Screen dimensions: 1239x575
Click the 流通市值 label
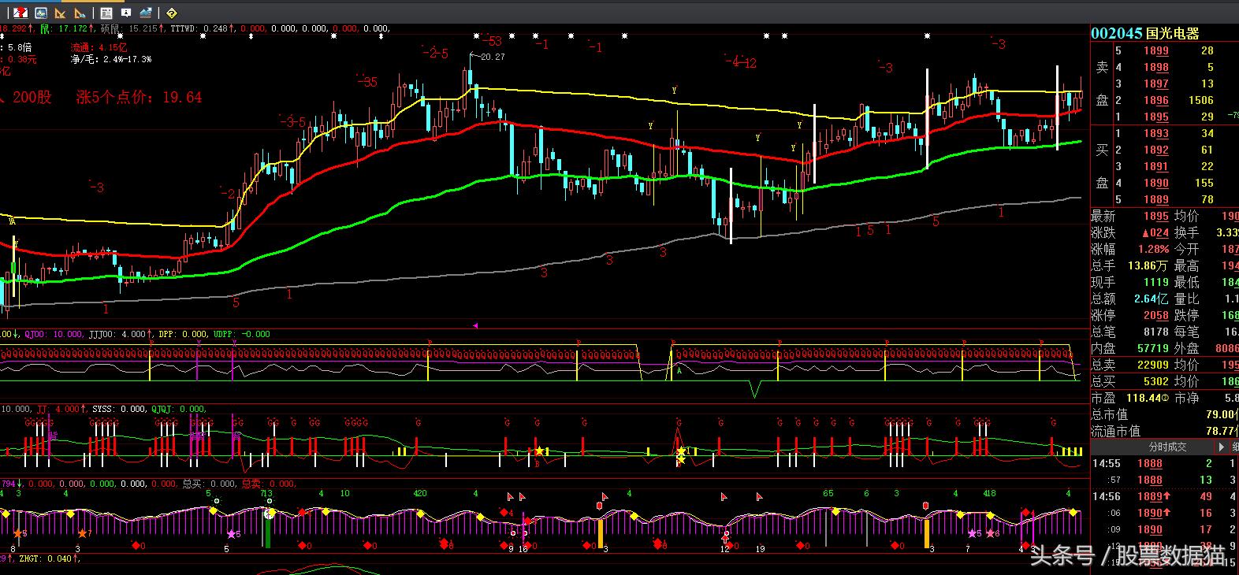coord(1116,431)
